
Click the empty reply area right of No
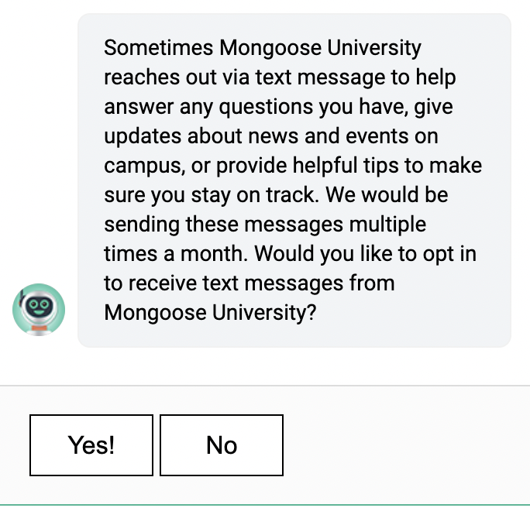tap(403, 445)
